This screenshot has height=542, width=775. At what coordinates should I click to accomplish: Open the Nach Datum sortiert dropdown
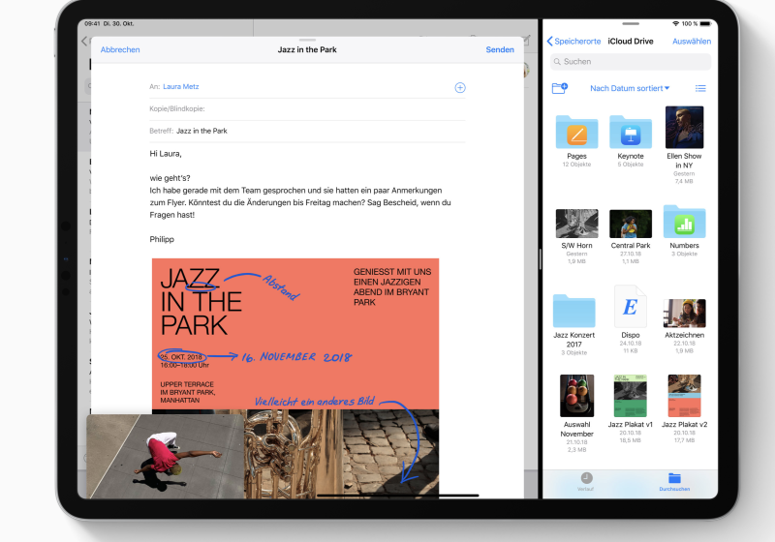click(630, 88)
